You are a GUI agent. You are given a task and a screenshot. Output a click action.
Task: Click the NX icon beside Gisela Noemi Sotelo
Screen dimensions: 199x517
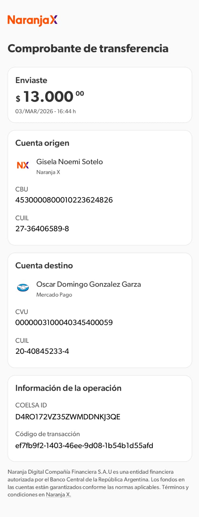23,165
